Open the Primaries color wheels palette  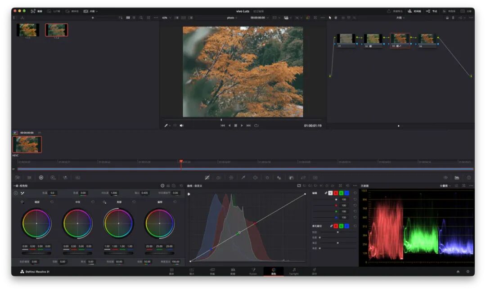point(41,178)
